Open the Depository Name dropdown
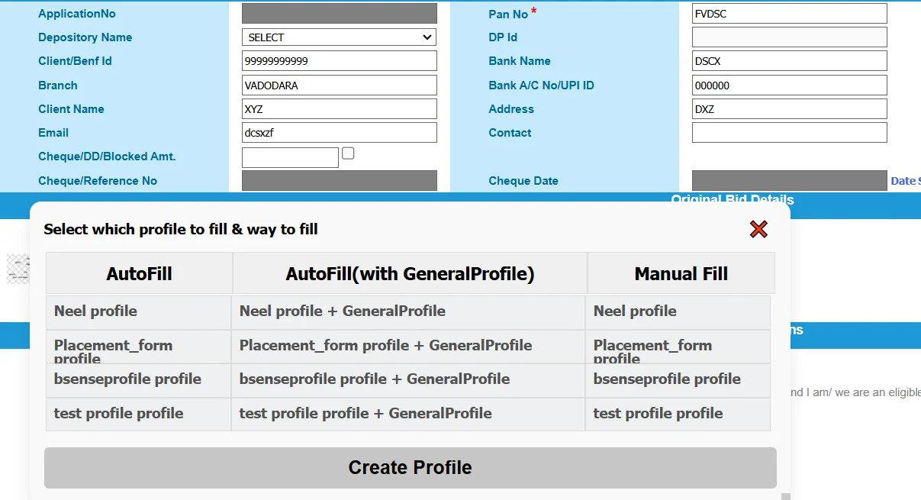The height and width of the screenshot is (500, 921). 339,37
